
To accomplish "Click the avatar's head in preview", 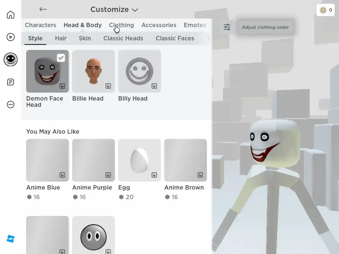I will pos(274,144).
